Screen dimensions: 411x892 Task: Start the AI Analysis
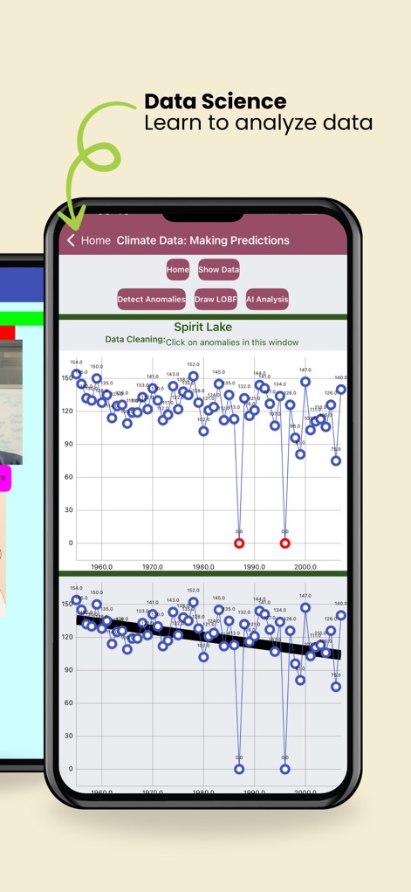tap(267, 300)
